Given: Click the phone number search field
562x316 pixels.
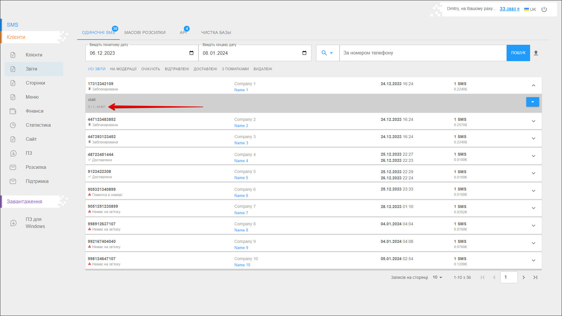Looking at the screenshot, I should coord(423,53).
